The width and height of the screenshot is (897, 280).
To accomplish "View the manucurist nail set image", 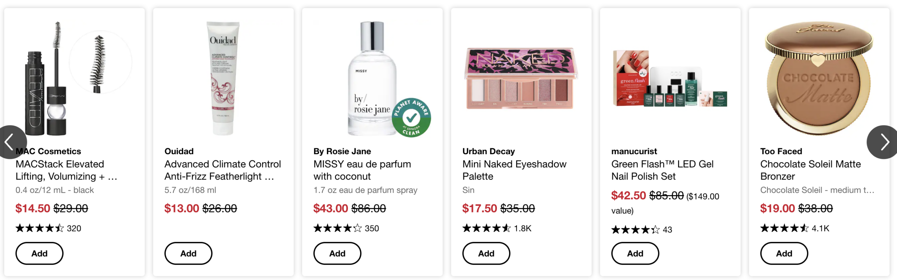I will 670,79.
